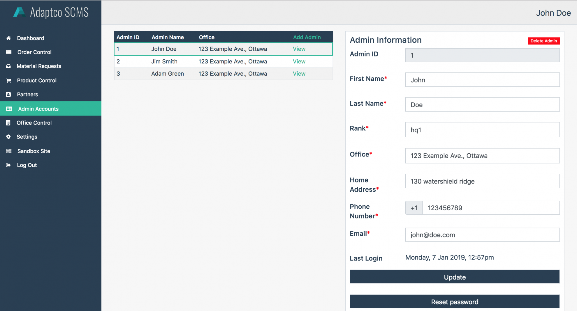Select the Order Control list icon
The width and height of the screenshot is (577, 311).
8,52
